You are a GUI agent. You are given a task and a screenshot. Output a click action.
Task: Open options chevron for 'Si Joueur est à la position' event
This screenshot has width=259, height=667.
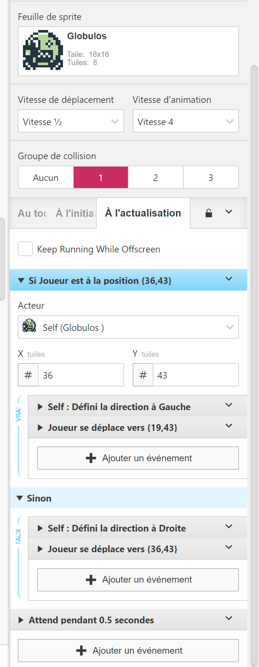(229, 279)
